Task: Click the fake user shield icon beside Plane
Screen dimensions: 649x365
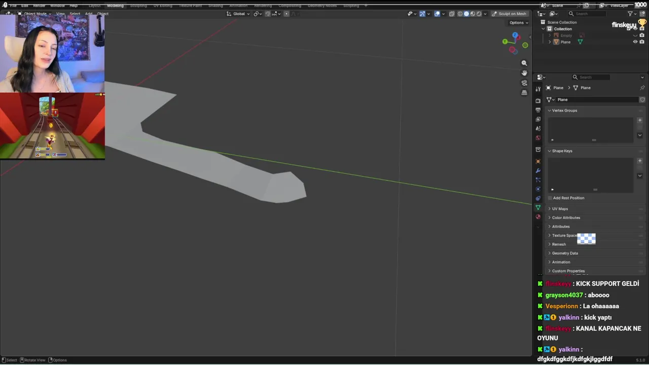Action: [642, 100]
